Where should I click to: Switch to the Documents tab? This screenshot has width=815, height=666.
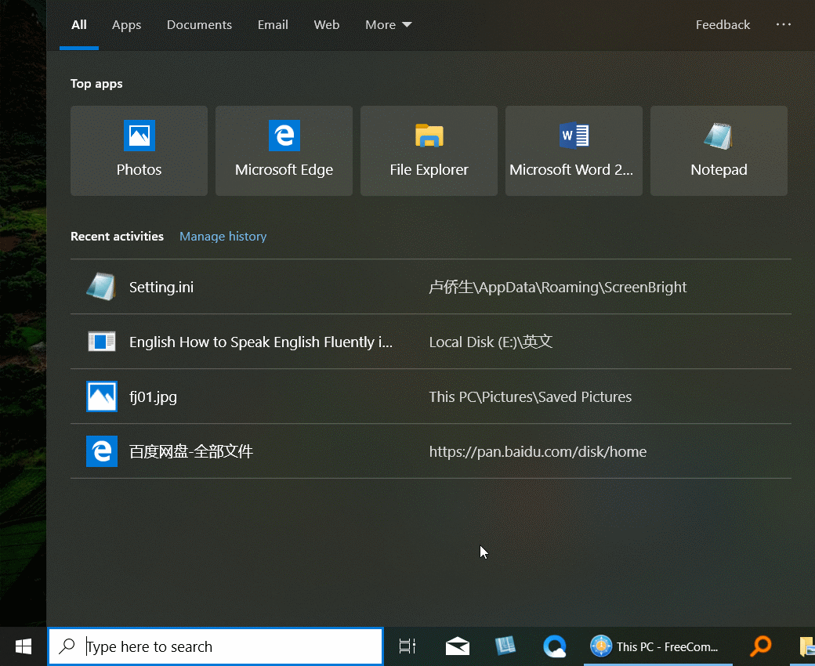pyautogui.click(x=199, y=25)
